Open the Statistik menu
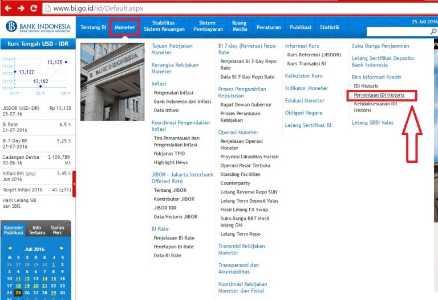Screen dimensions: 438x300 pyautogui.click(x=330, y=27)
